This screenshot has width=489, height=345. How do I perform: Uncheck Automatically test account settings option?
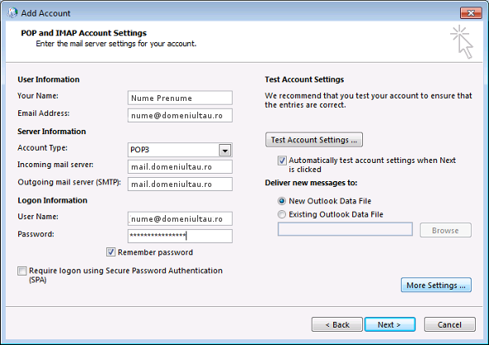[x=282, y=161]
